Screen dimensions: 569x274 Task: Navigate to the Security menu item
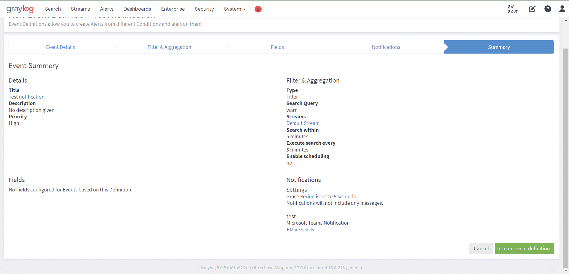204,9
